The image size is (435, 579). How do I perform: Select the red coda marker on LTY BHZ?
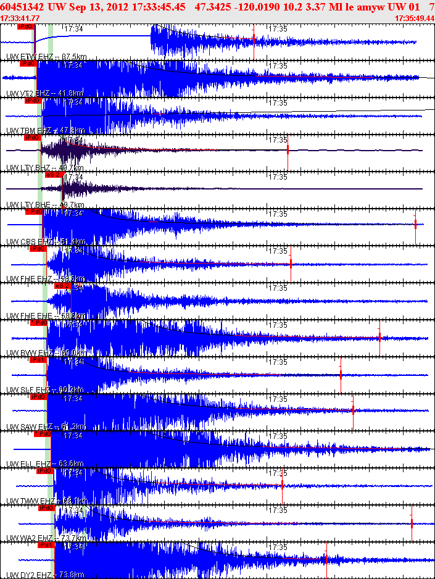(x=288, y=151)
